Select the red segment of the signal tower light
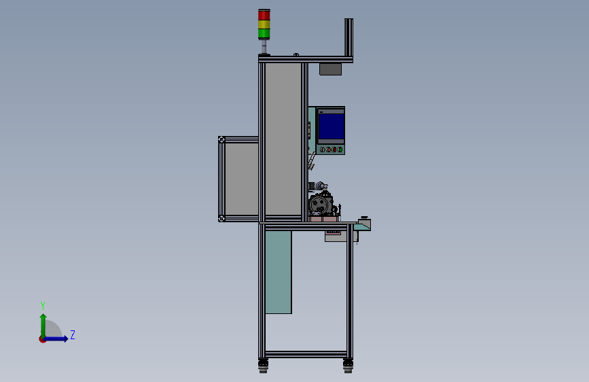589x382 pixels. tap(264, 15)
